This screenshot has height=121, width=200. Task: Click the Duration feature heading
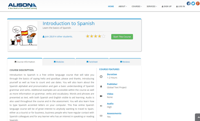112,74
